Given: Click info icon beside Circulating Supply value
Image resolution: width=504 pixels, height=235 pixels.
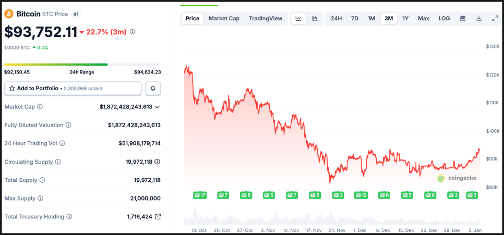Looking at the screenshot, I should (157, 162).
